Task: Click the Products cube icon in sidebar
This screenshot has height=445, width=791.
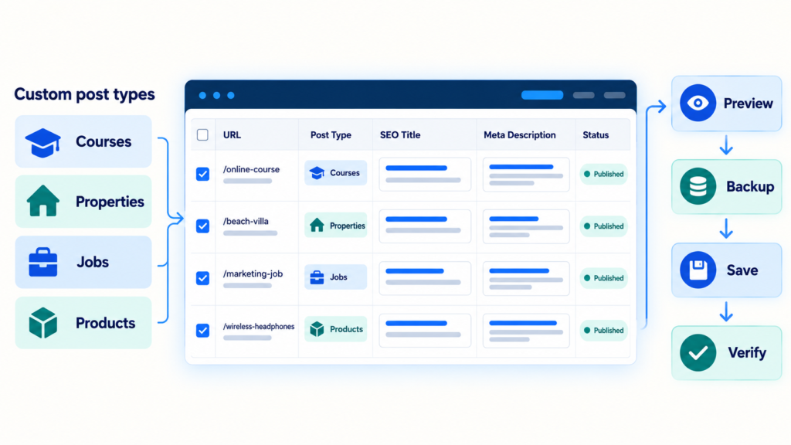Action: [43, 322]
